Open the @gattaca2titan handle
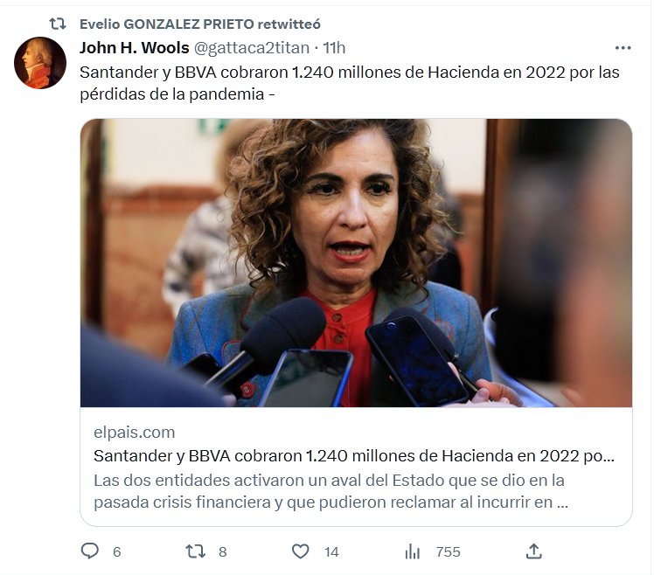The image size is (654, 575). click(x=252, y=48)
